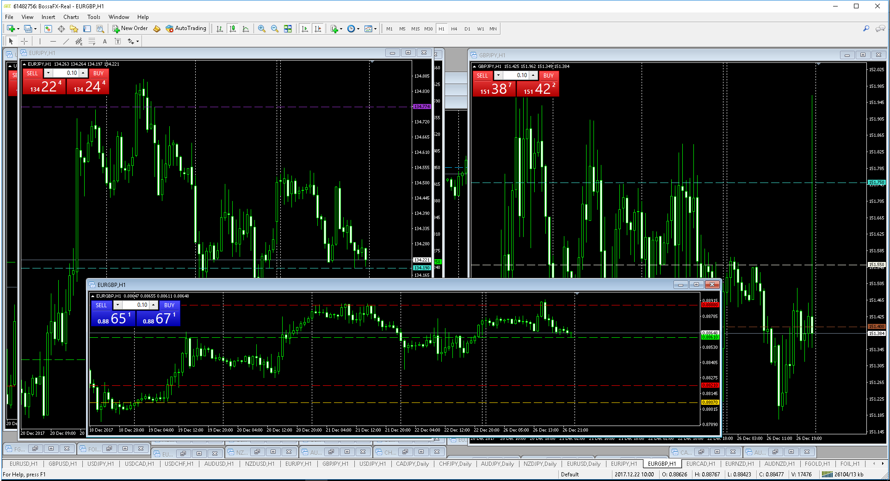The width and height of the screenshot is (890, 481).
Task: Increase lot size on EURJPY panel
Action: (83, 73)
